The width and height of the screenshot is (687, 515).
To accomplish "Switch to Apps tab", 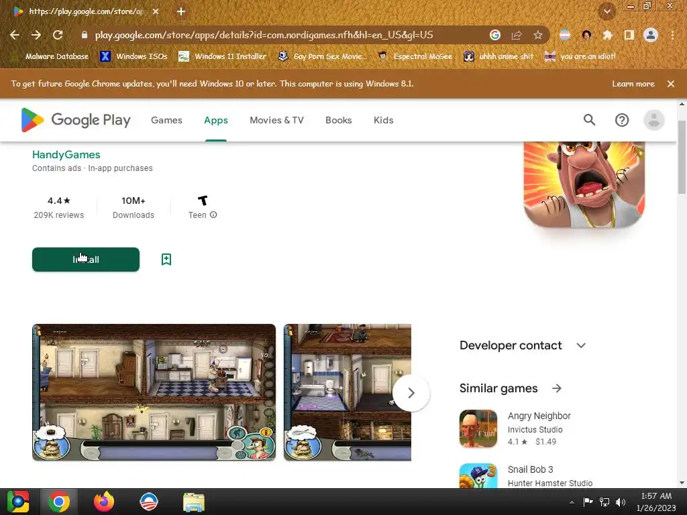I will (216, 120).
